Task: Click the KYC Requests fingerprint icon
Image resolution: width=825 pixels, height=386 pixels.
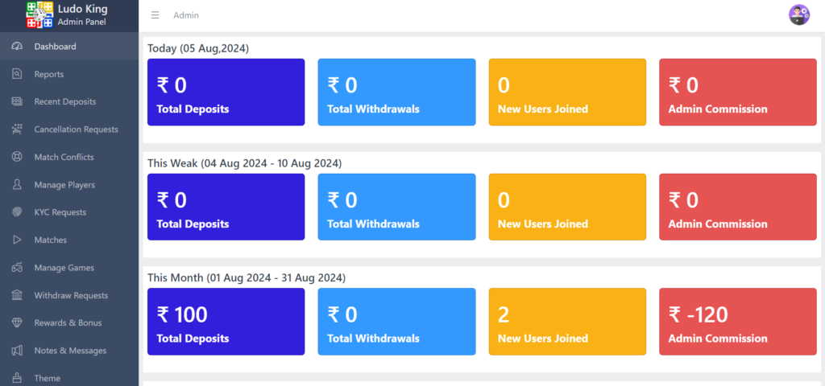Action: (x=17, y=212)
